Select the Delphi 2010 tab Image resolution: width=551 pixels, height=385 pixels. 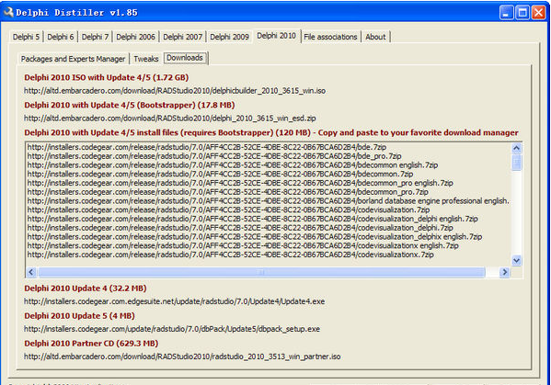click(x=276, y=36)
